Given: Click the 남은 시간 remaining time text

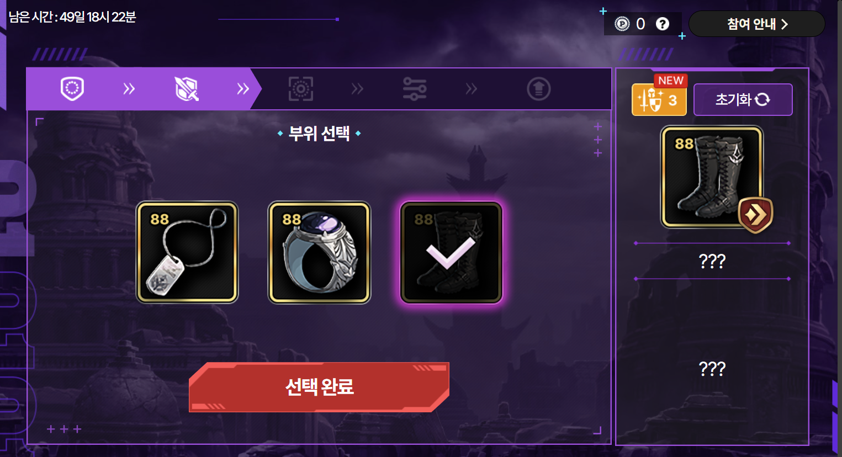Looking at the screenshot, I should (72, 17).
